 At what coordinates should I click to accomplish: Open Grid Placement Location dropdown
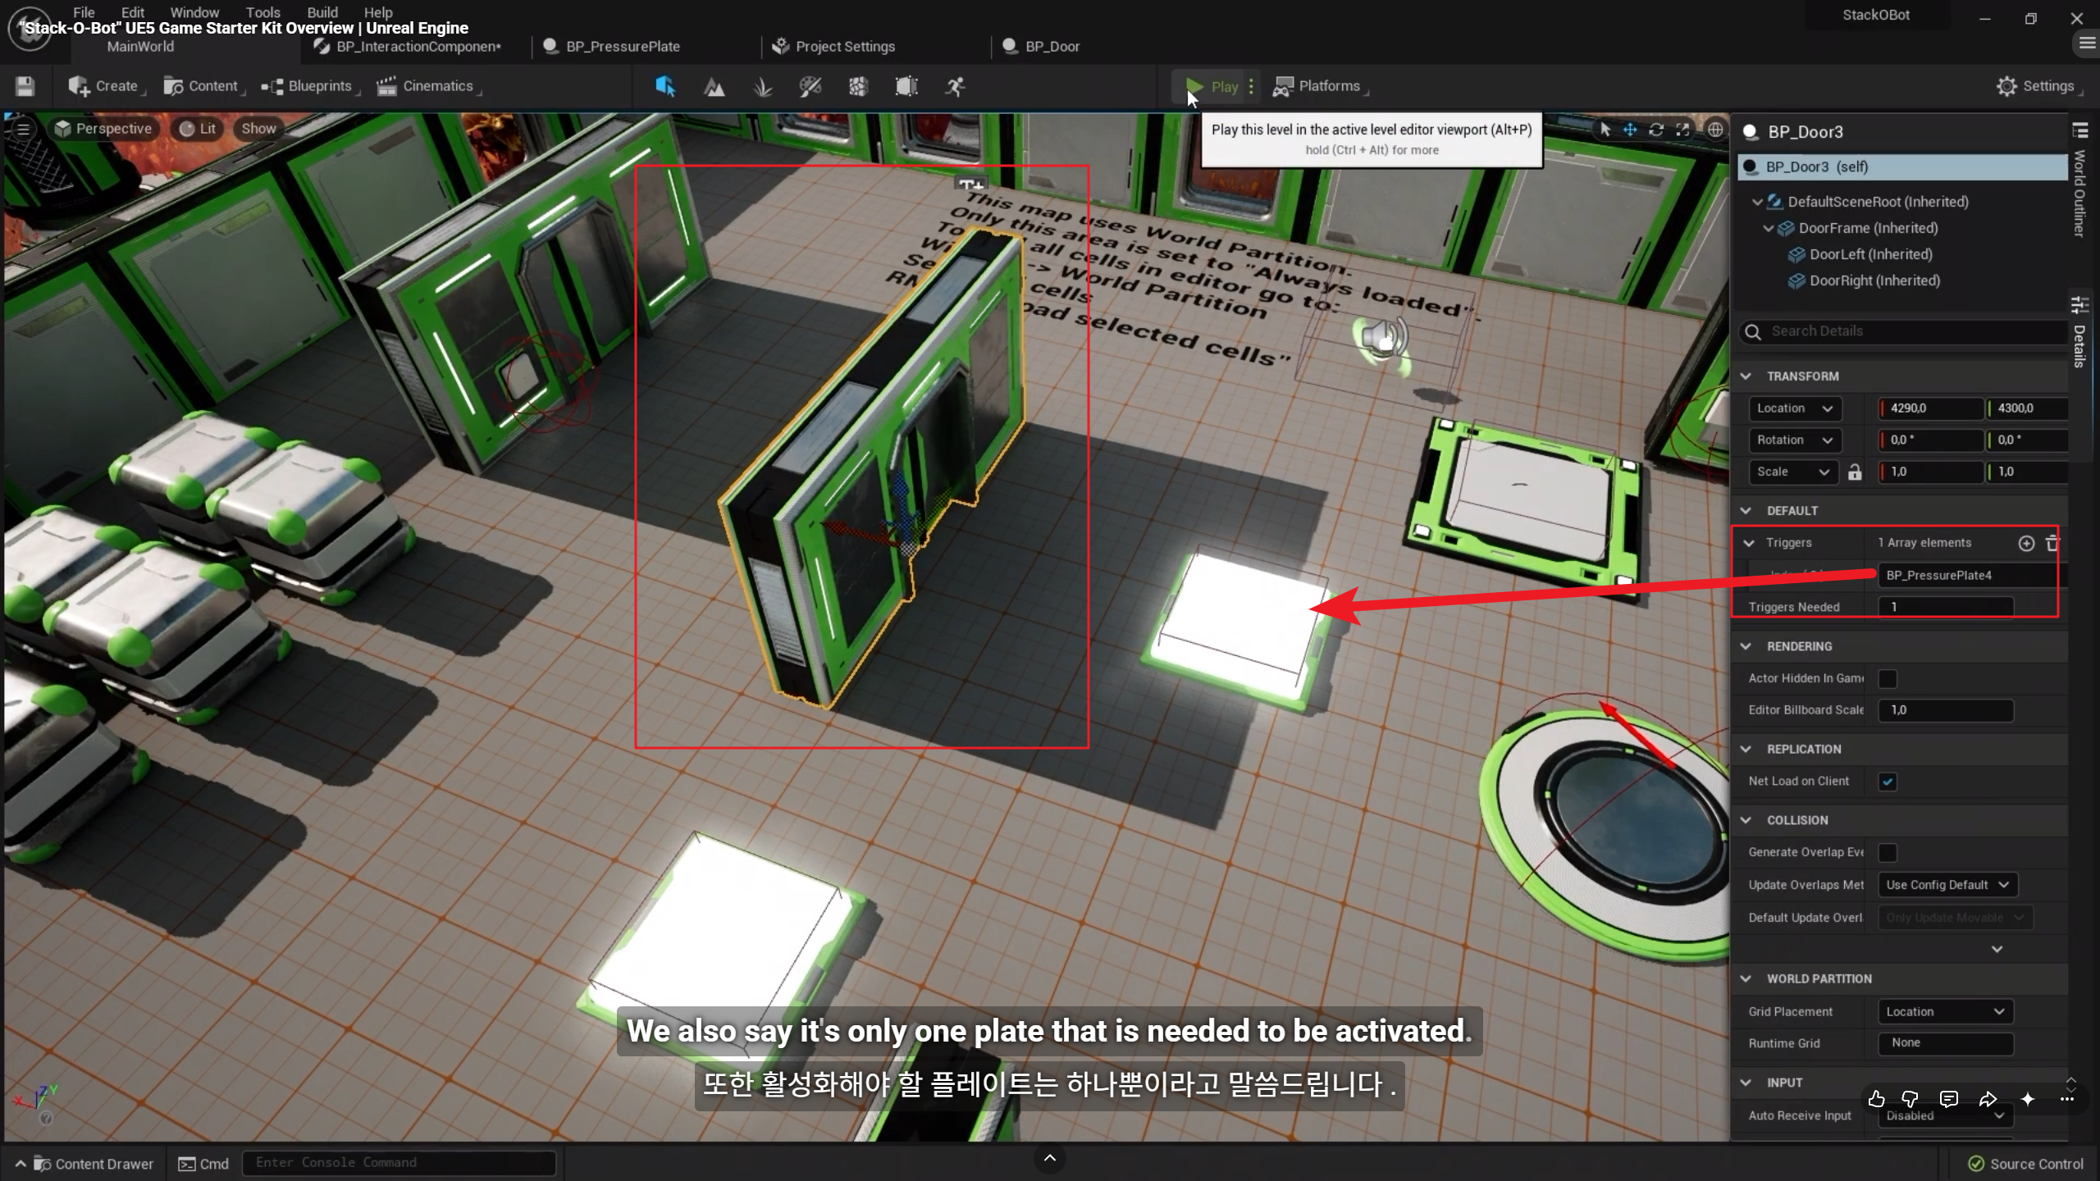pos(1946,1012)
